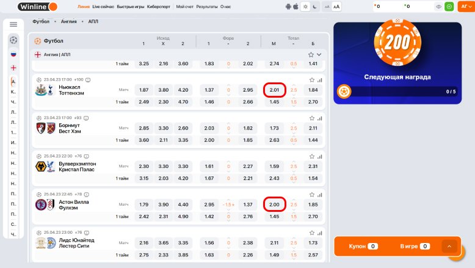Click the next reward progress bar
This screenshot has width=475, height=268.
397,92
